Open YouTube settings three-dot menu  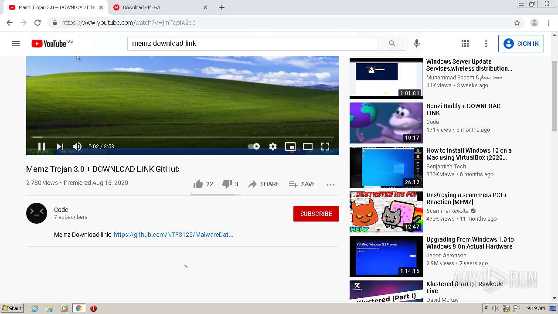pos(486,44)
